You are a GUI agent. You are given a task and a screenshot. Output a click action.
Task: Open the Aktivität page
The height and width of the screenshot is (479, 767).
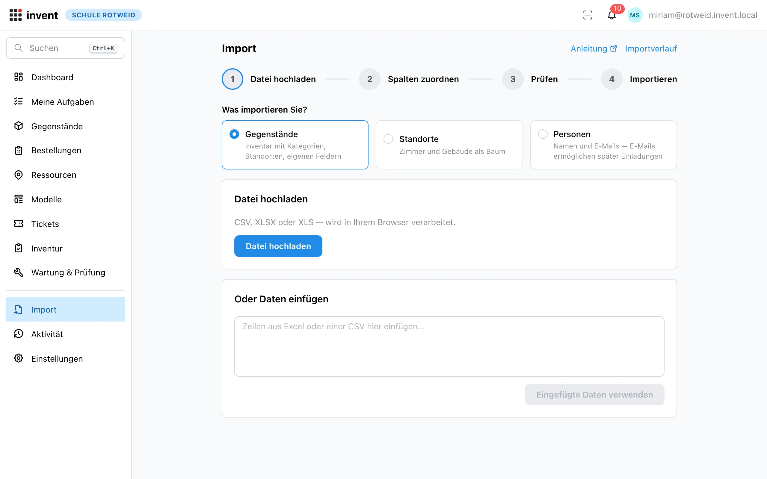pyautogui.click(x=66, y=334)
